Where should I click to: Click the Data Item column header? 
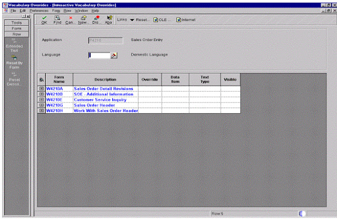[x=175, y=79]
